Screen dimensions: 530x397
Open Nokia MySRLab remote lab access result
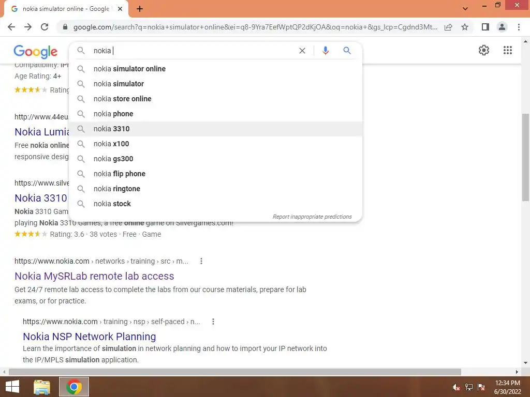[x=94, y=276]
